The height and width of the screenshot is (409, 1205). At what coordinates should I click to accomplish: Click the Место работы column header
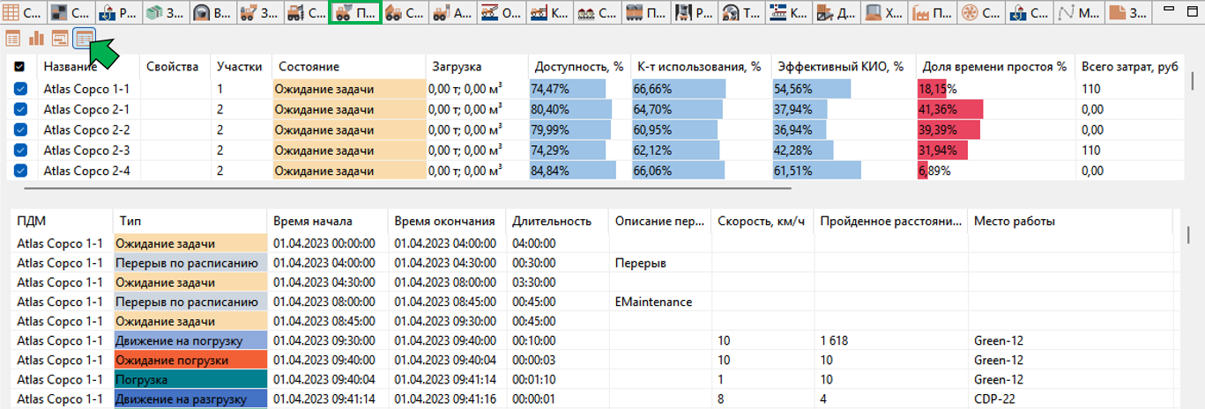pyautogui.click(x=1069, y=221)
